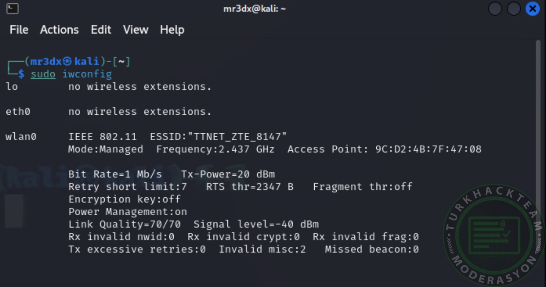
Task: Minimize the terminal window
Action: pyautogui.click(x=495, y=9)
